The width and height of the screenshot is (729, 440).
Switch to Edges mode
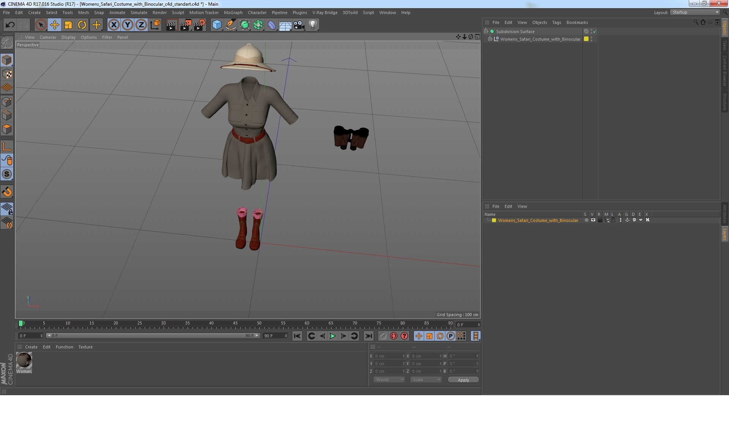click(7, 116)
